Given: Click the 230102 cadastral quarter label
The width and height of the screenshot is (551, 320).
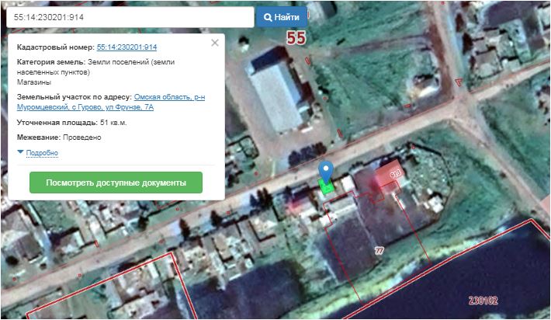Looking at the screenshot, I should pos(483,301).
